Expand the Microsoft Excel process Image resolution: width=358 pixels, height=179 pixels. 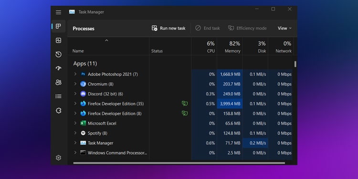(75, 123)
